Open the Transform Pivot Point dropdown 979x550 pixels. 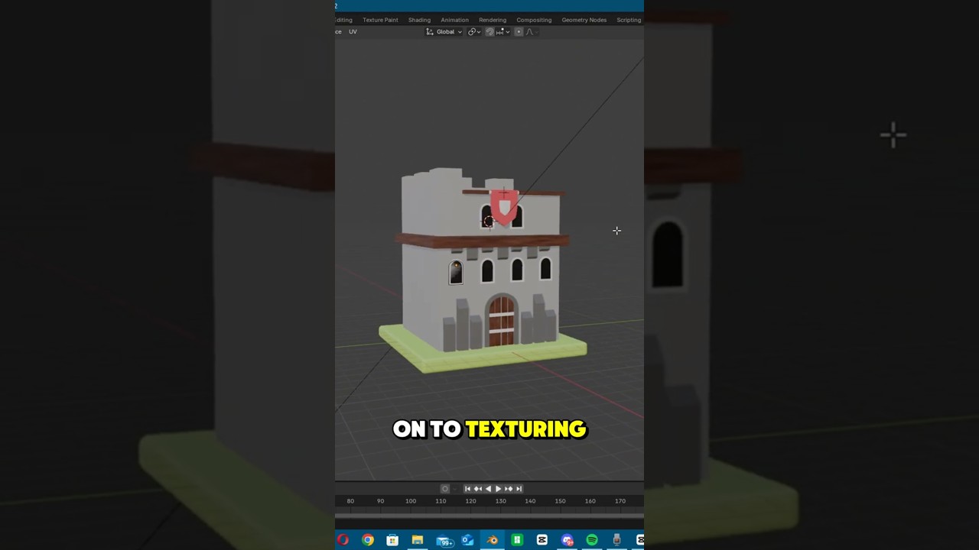pyautogui.click(x=473, y=32)
